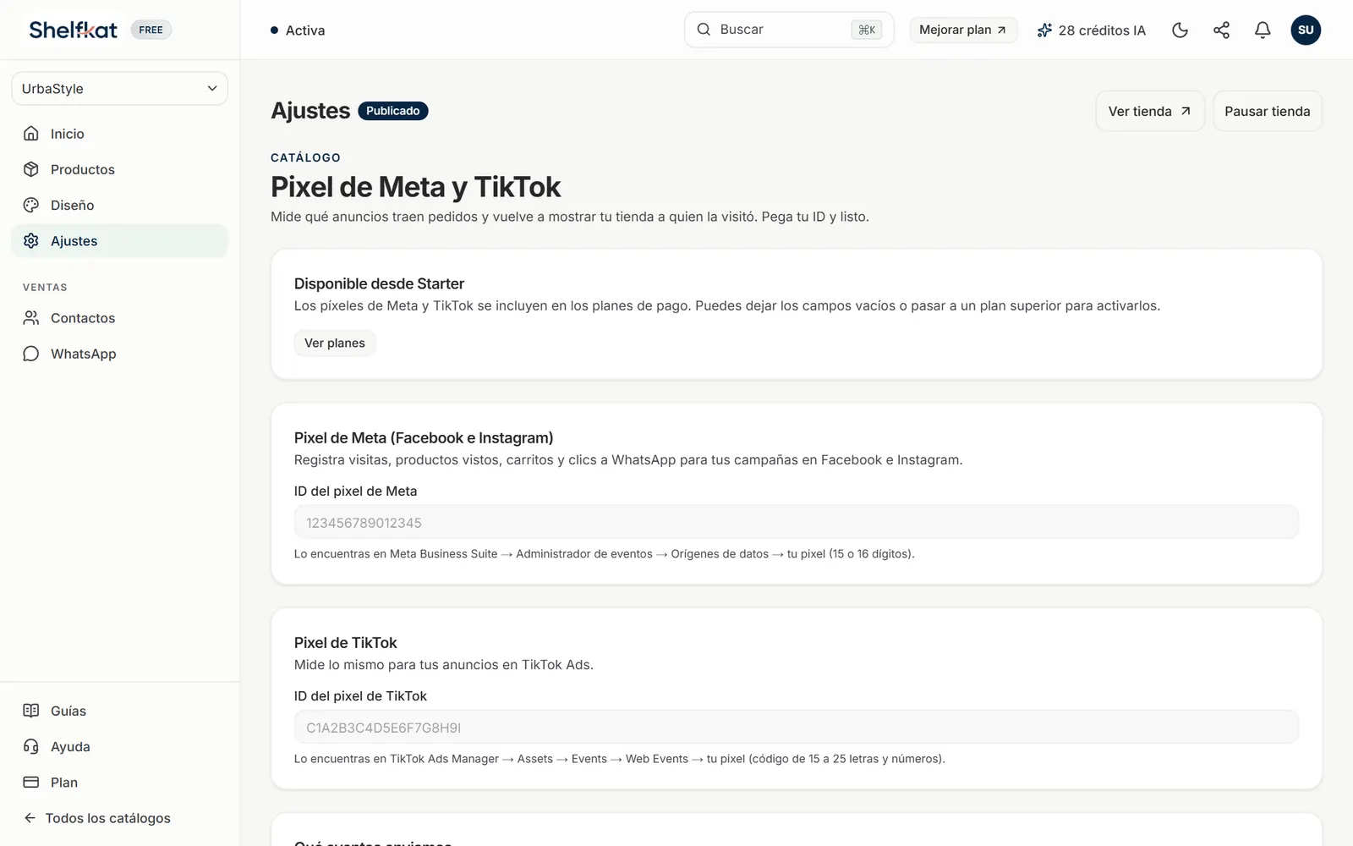Go to the Productos menu item

(x=119, y=169)
